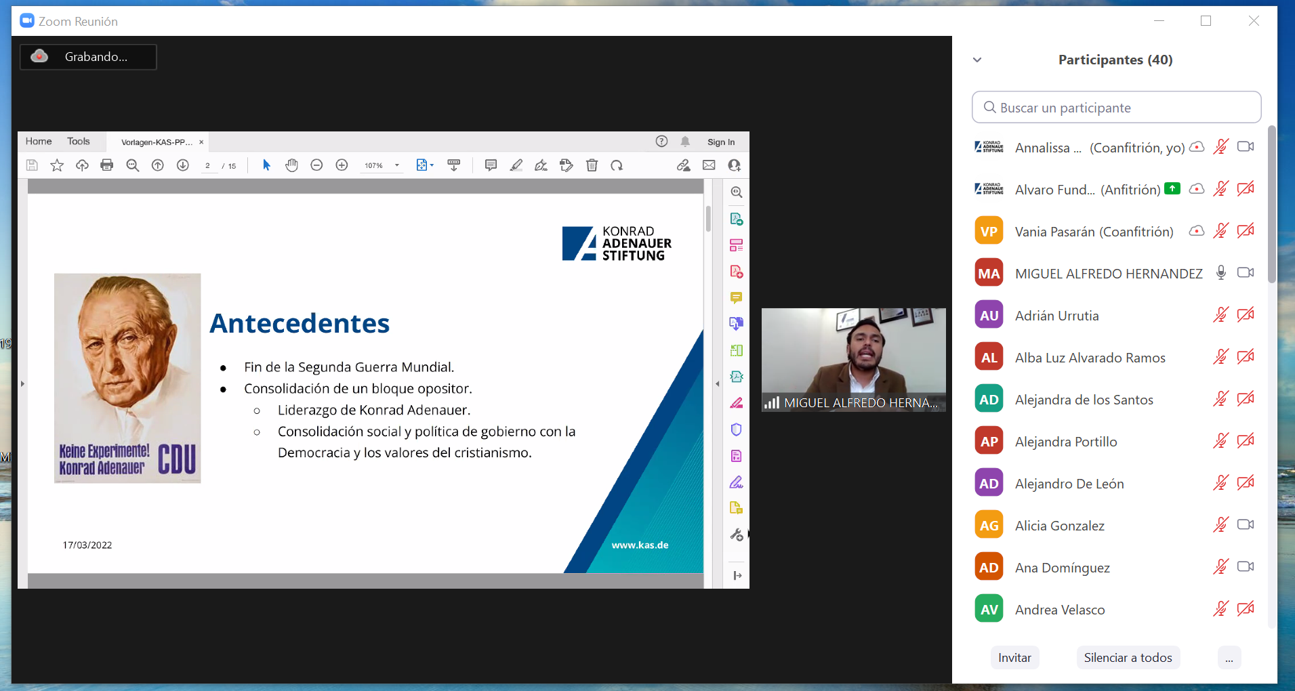Click the zoom out minus icon

click(316, 165)
